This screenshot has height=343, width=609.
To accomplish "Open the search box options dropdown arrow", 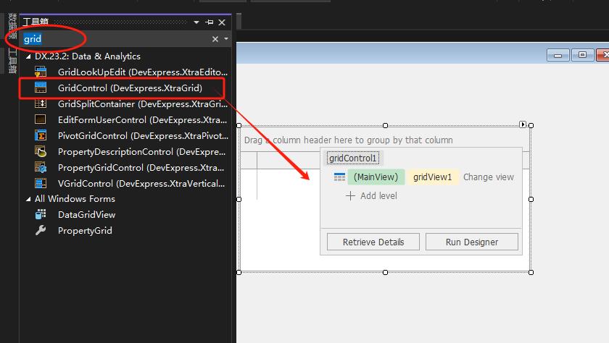I will (226, 39).
